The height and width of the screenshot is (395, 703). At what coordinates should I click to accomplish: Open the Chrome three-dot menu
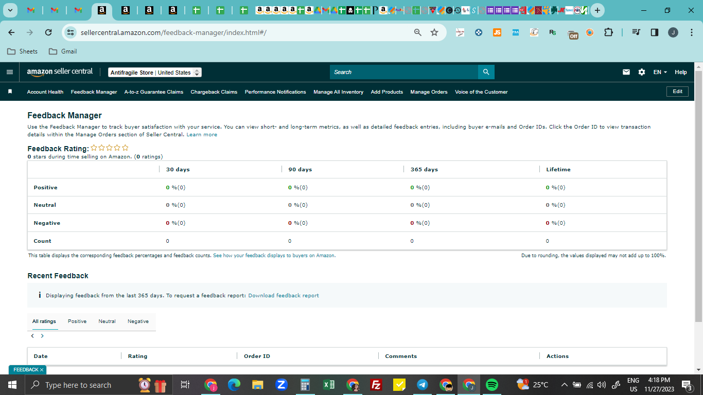[x=691, y=32]
